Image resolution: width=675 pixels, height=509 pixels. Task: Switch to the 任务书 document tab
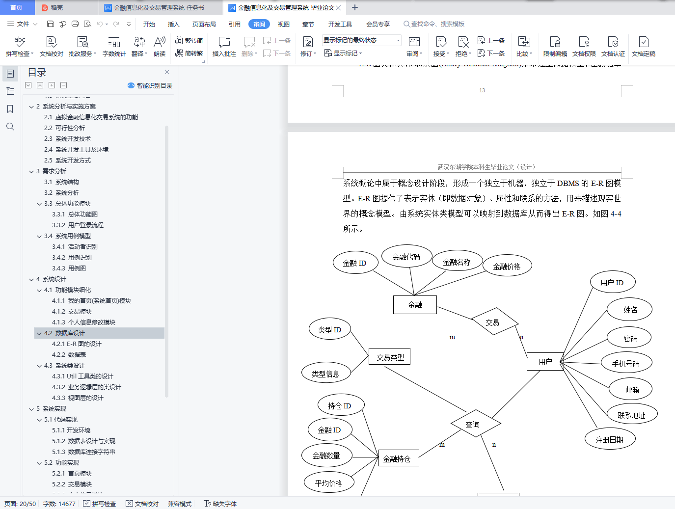pyautogui.click(x=159, y=8)
